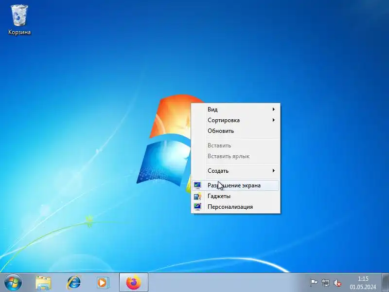Expand the arrow next to Сортировка

[274, 120]
